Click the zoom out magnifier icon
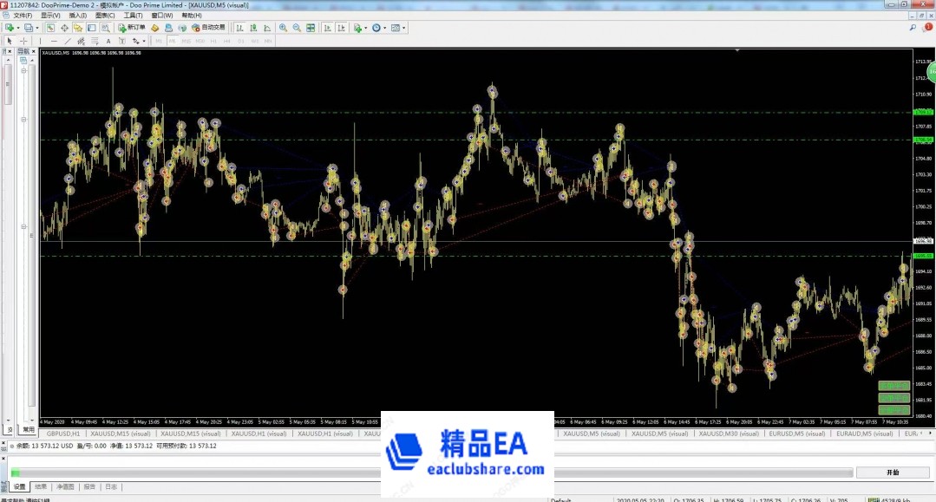Viewport: 936px width, 502px height. tap(298, 28)
